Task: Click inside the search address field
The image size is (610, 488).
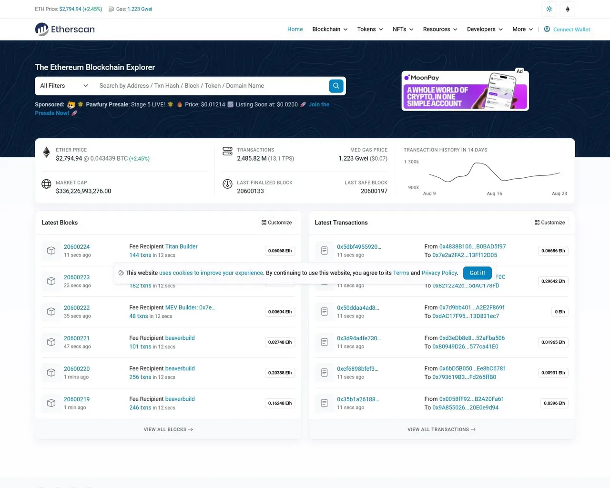Action: 211,86
